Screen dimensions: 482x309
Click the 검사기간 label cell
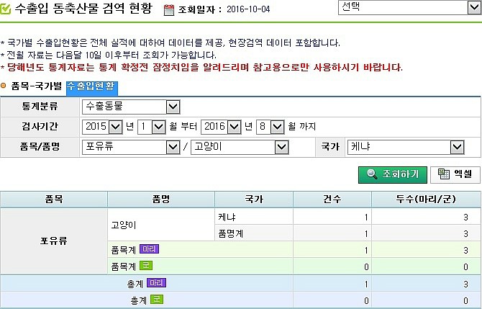point(40,127)
